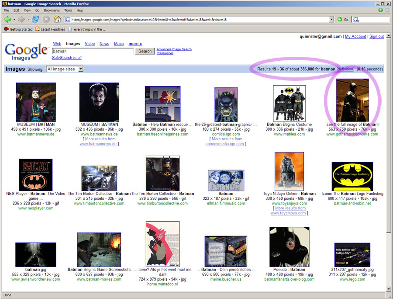The height and width of the screenshot is (299, 393).
Task: Open the Batman Begins Costume thumbnail
Action: point(289,103)
